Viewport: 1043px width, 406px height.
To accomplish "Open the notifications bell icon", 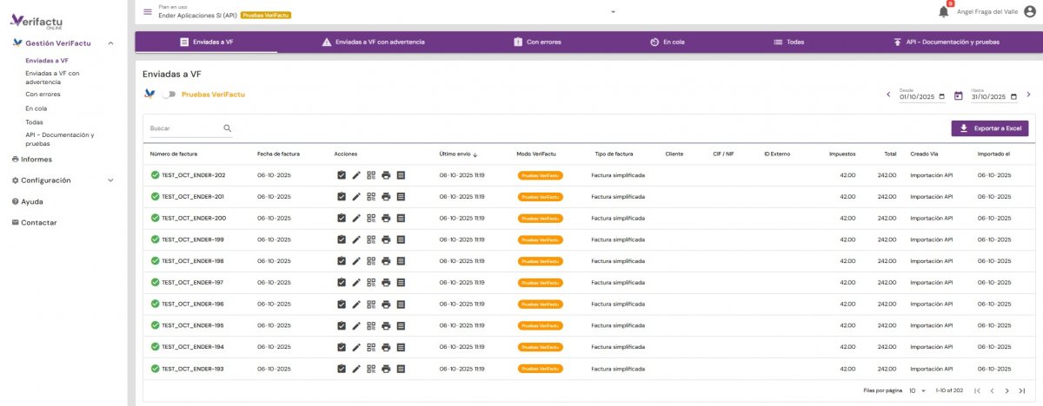I will point(943,12).
